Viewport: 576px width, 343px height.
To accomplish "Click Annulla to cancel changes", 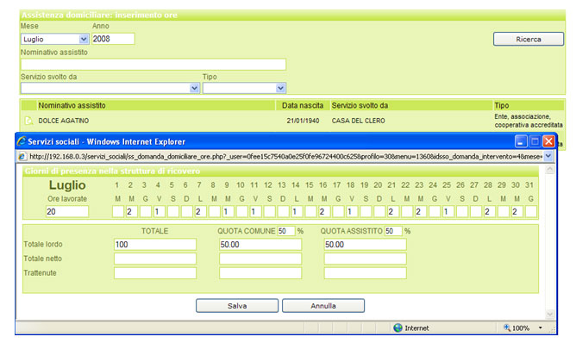I will (323, 306).
